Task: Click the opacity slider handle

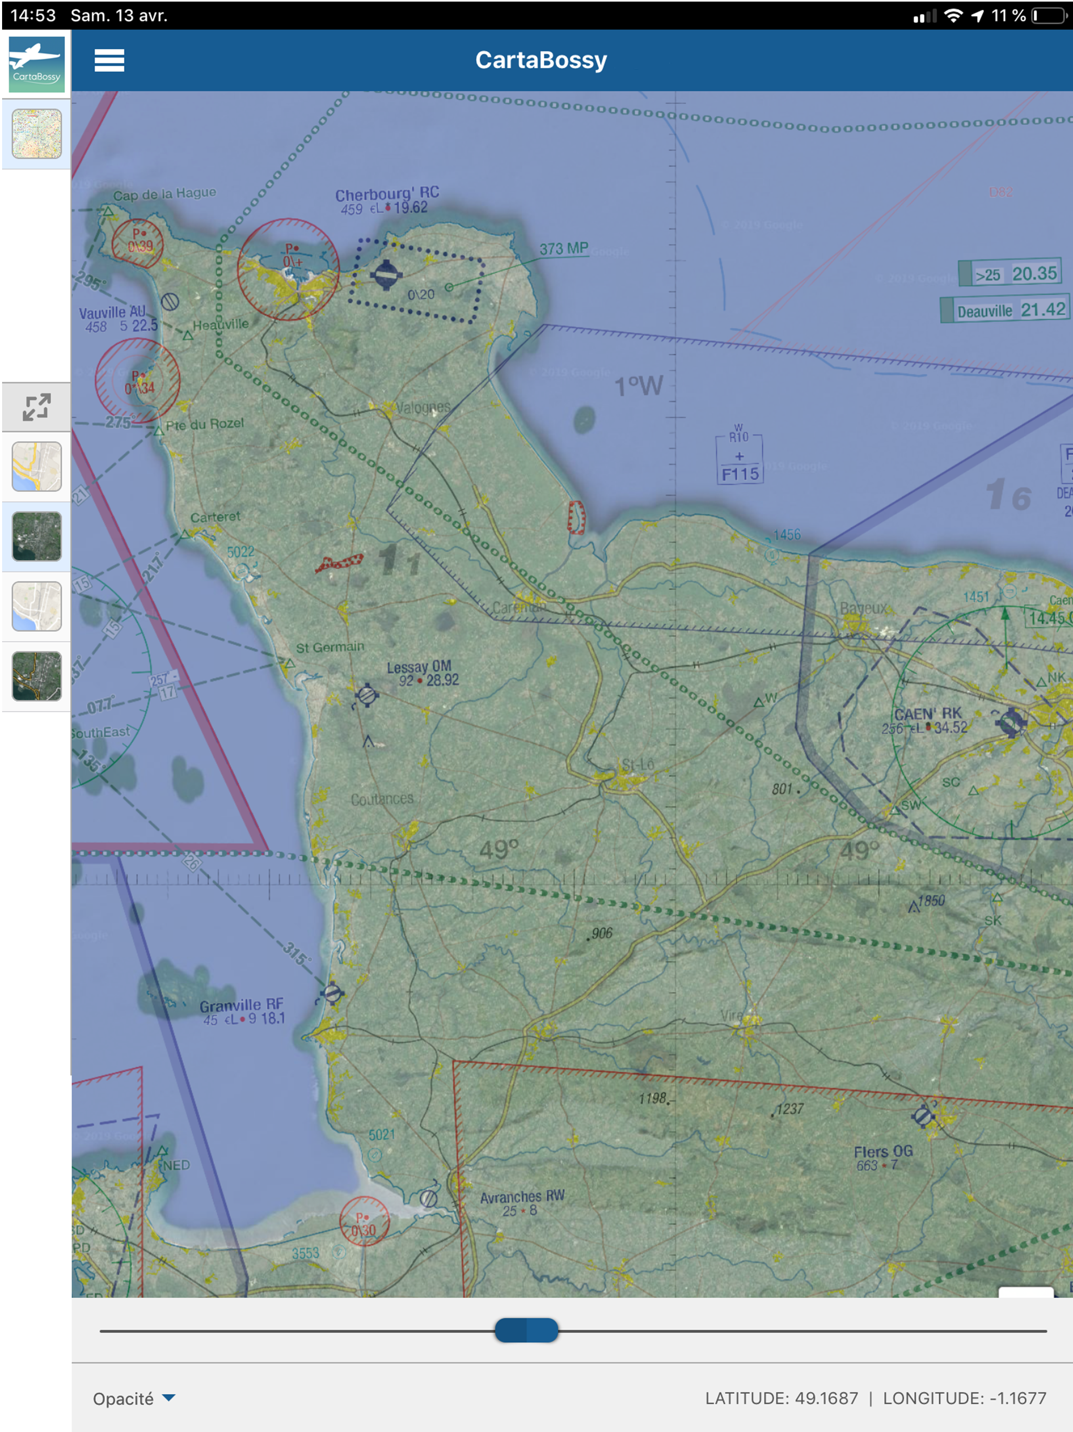Action: pos(526,1330)
